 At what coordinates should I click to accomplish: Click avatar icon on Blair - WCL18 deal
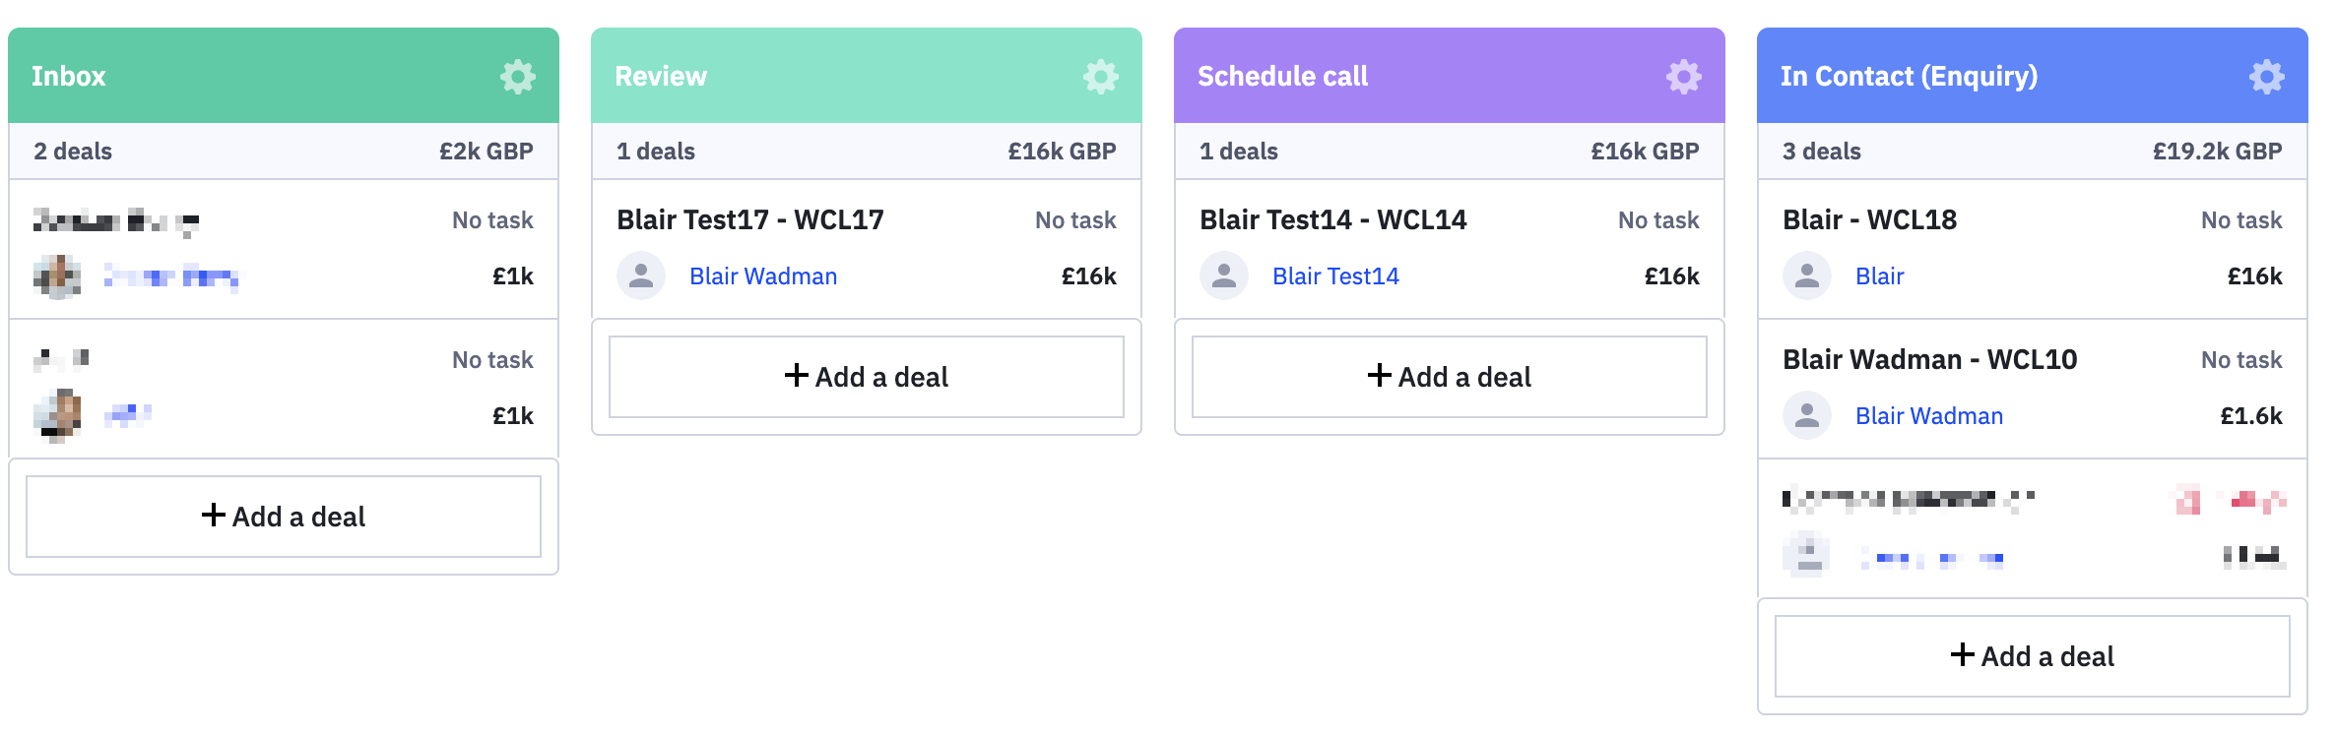(x=1807, y=276)
